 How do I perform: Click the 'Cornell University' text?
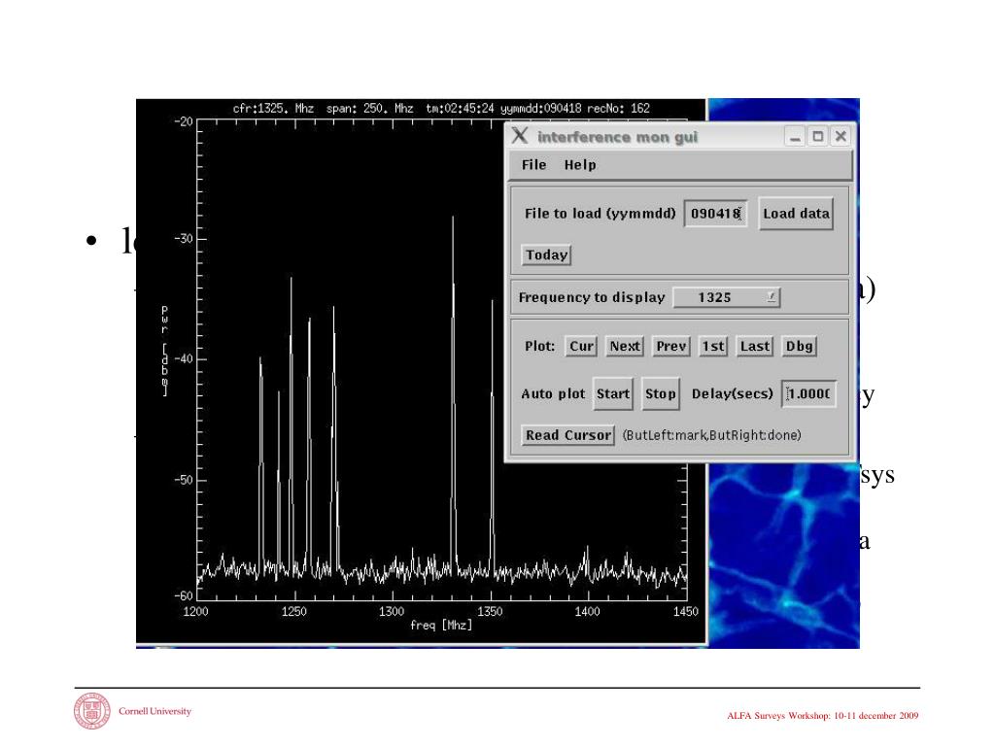click(x=154, y=711)
